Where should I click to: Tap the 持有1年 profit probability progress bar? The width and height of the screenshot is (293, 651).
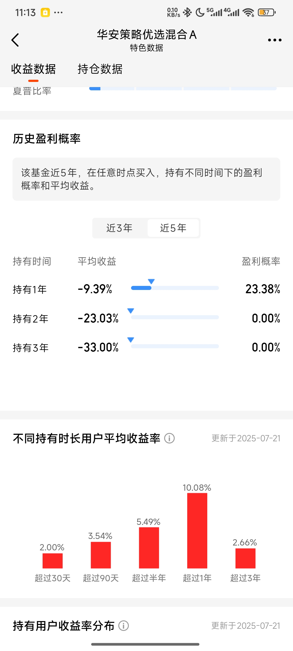pos(175,288)
